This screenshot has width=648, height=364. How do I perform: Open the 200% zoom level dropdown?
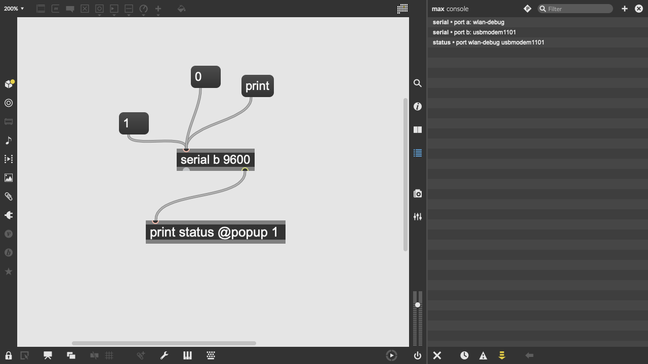[14, 9]
